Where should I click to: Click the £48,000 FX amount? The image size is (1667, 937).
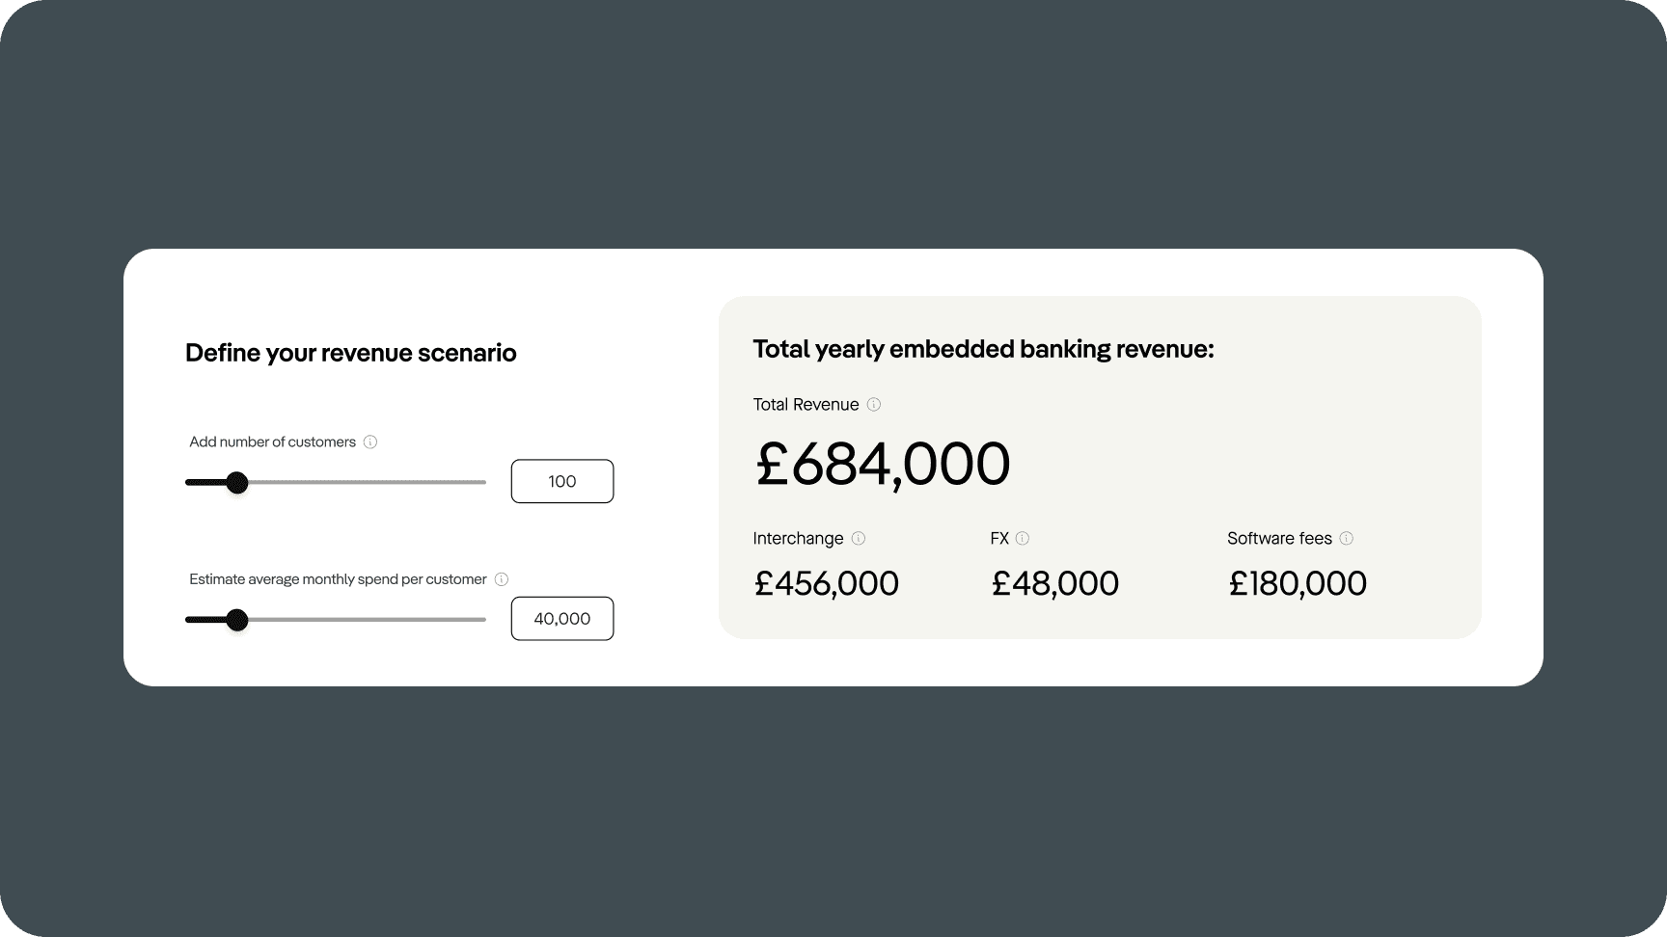tap(1055, 583)
